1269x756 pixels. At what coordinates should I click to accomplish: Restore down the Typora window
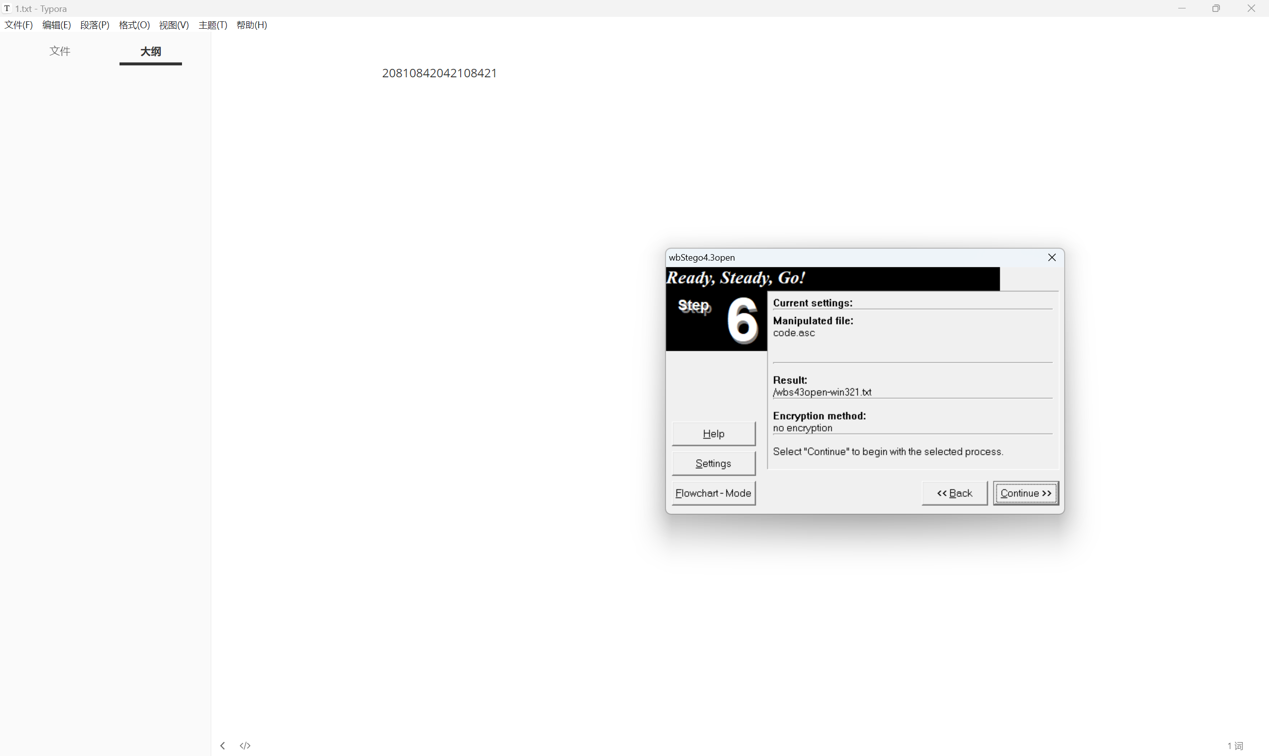pos(1216,8)
